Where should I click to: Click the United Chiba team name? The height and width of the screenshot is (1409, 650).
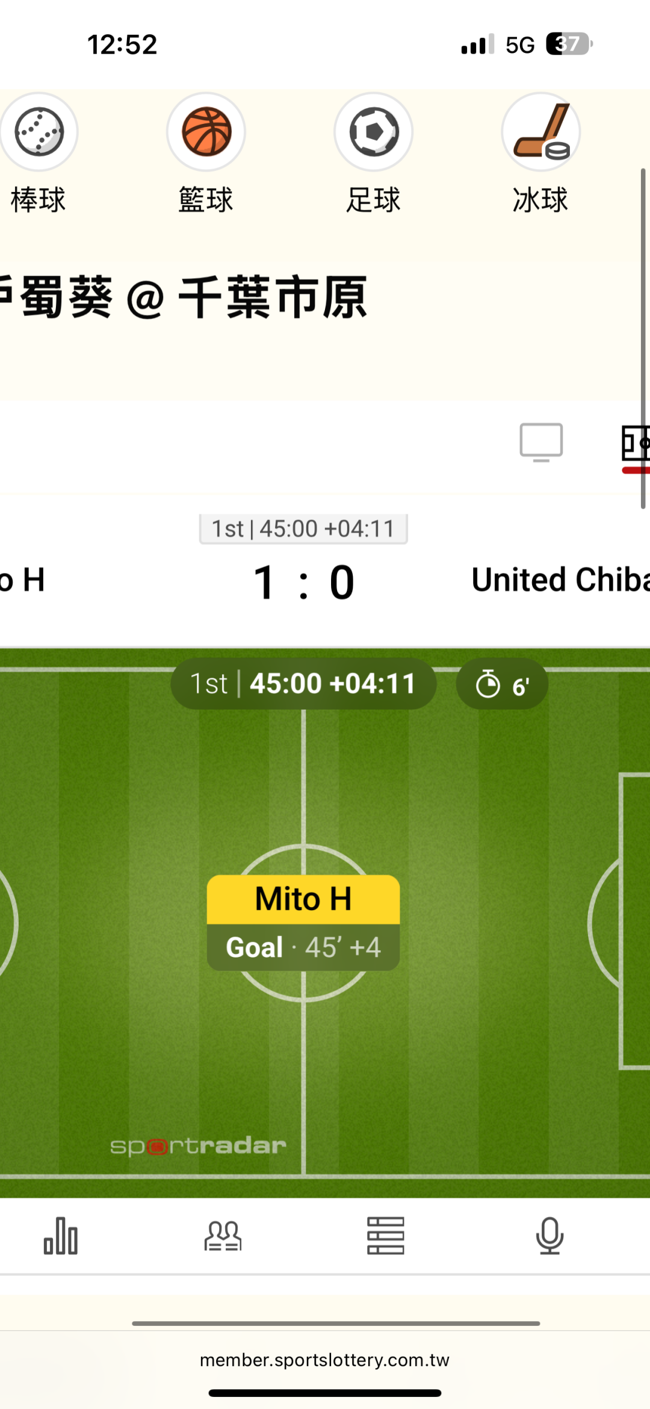pos(560,580)
